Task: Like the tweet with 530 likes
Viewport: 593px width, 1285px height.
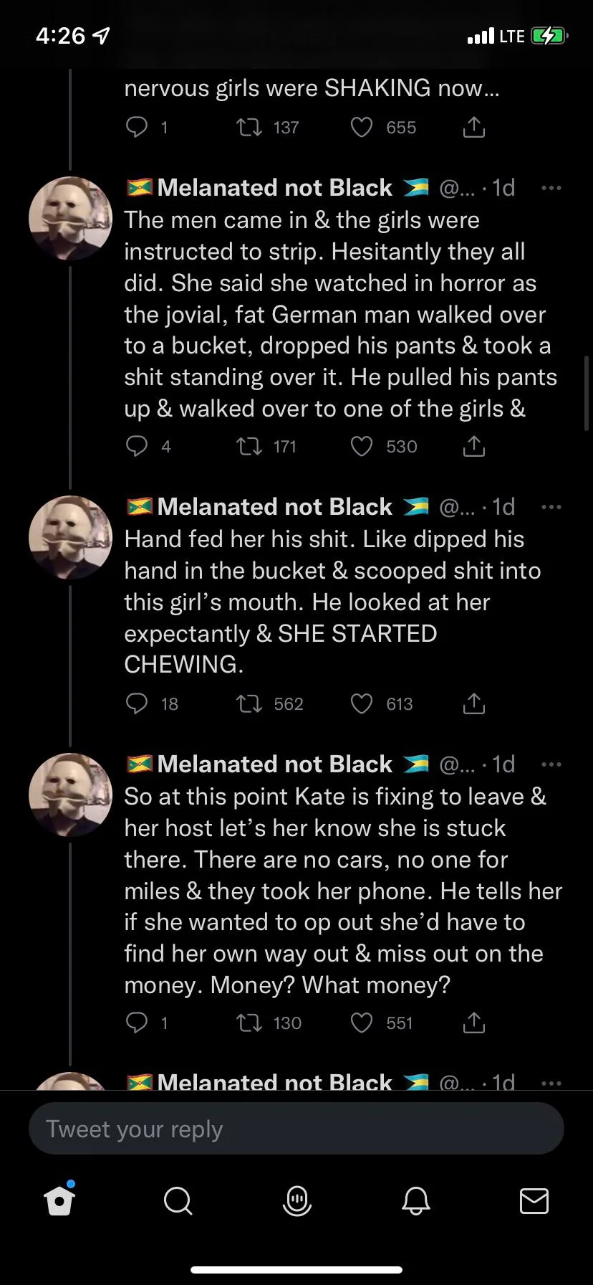Action: pyautogui.click(x=362, y=447)
